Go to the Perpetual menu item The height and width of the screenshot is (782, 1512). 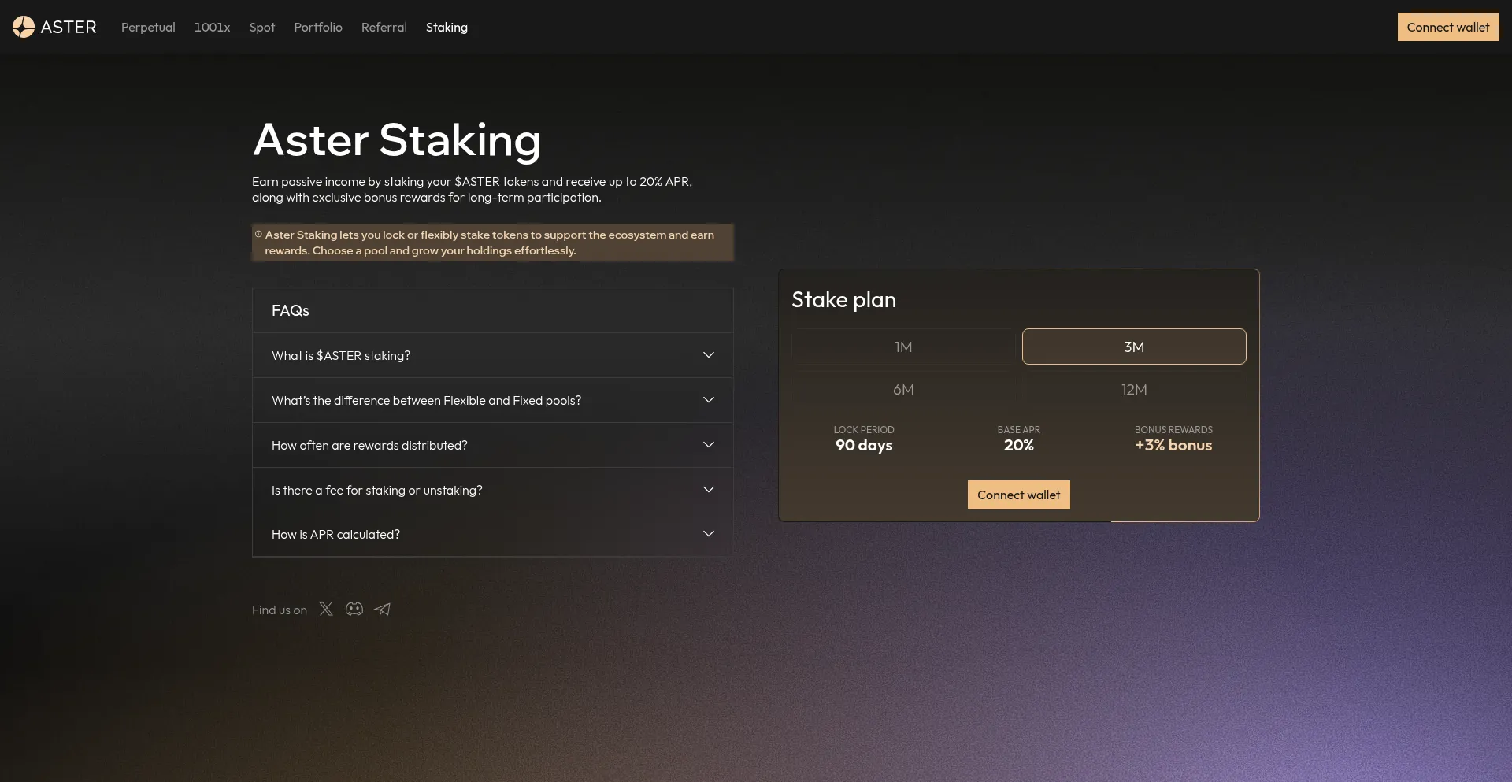pyautogui.click(x=148, y=28)
